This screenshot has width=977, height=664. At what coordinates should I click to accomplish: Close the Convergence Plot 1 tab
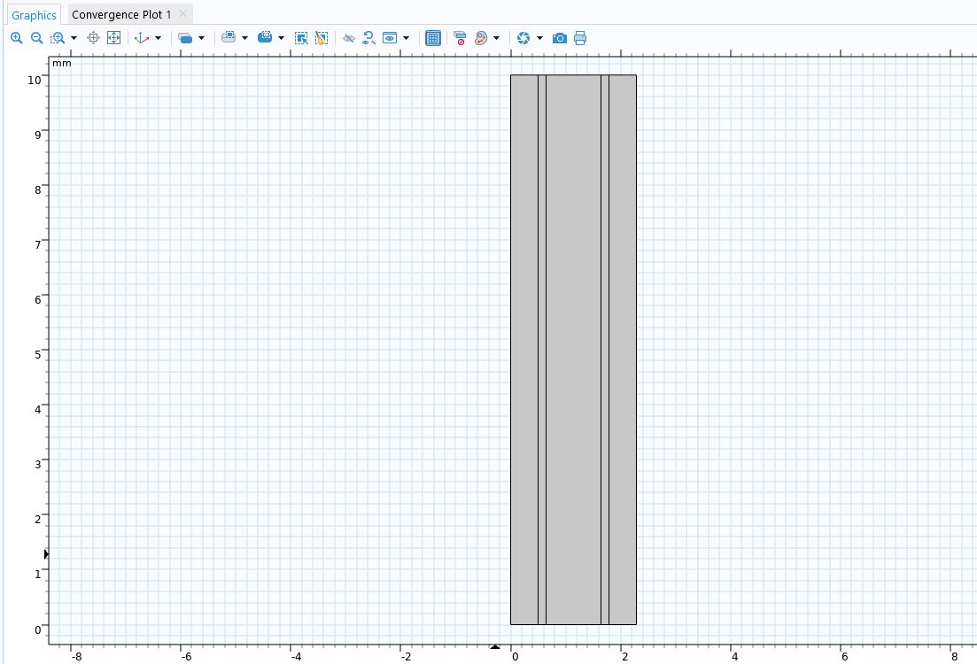[x=182, y=14]
